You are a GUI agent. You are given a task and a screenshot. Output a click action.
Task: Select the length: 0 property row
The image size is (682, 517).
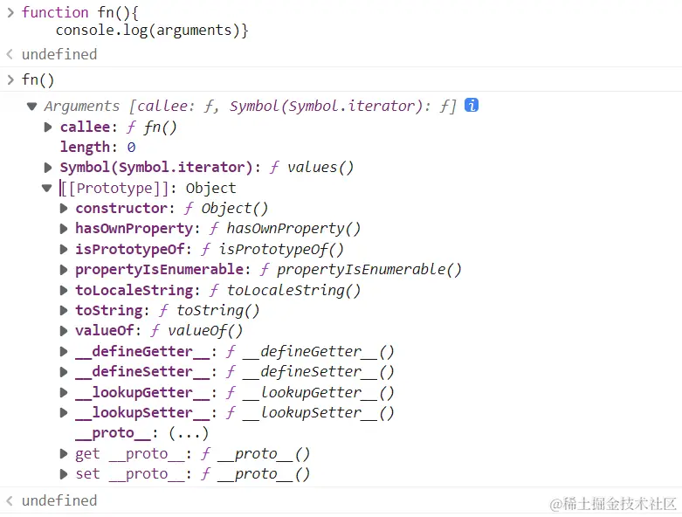pos(98,147)
